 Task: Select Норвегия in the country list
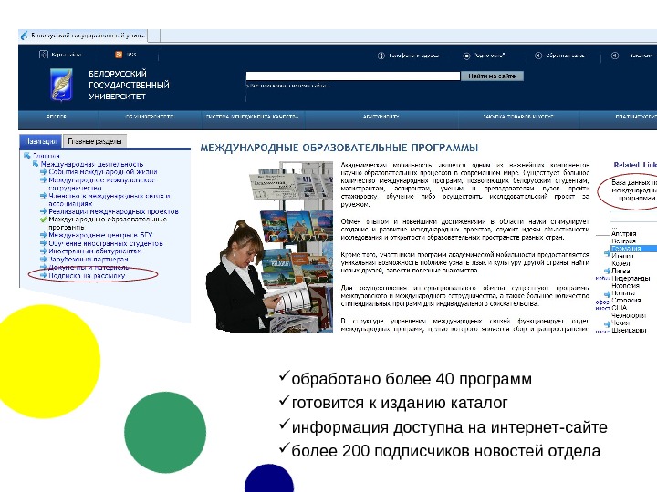click(x=626, y=285)
